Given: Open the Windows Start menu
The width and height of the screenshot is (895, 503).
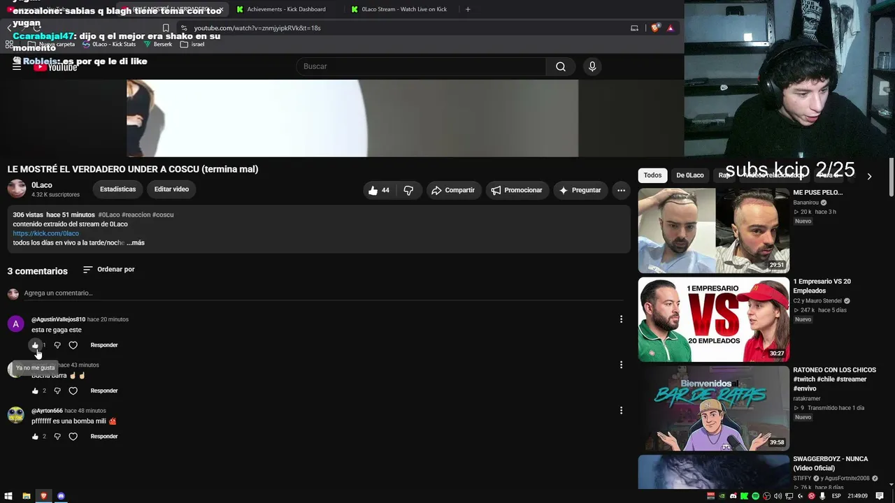Looking at the screenshot, I should coord(8,496).
